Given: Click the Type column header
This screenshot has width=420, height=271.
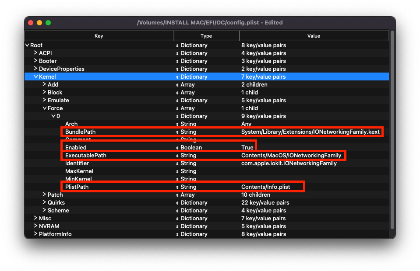Looking at the screenshot, I should click(206, 36).
